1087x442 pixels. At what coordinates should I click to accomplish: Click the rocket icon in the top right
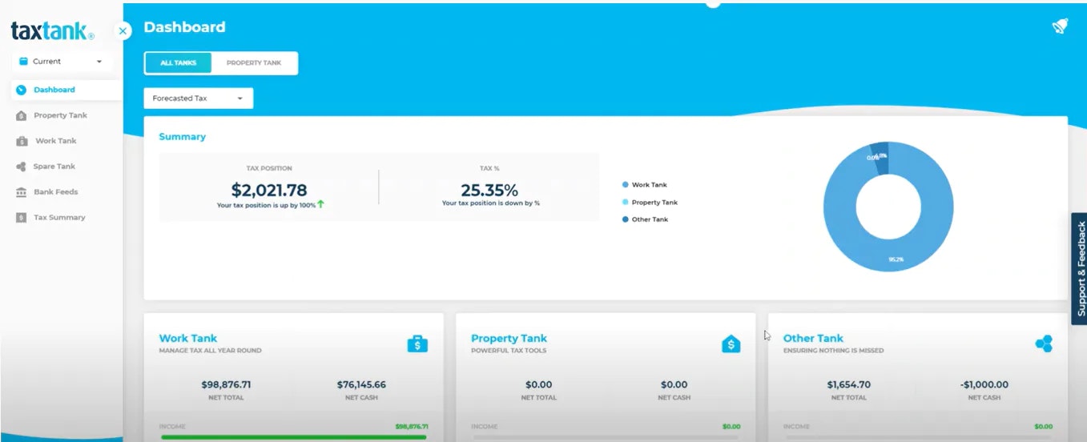tap(1060, 26)
